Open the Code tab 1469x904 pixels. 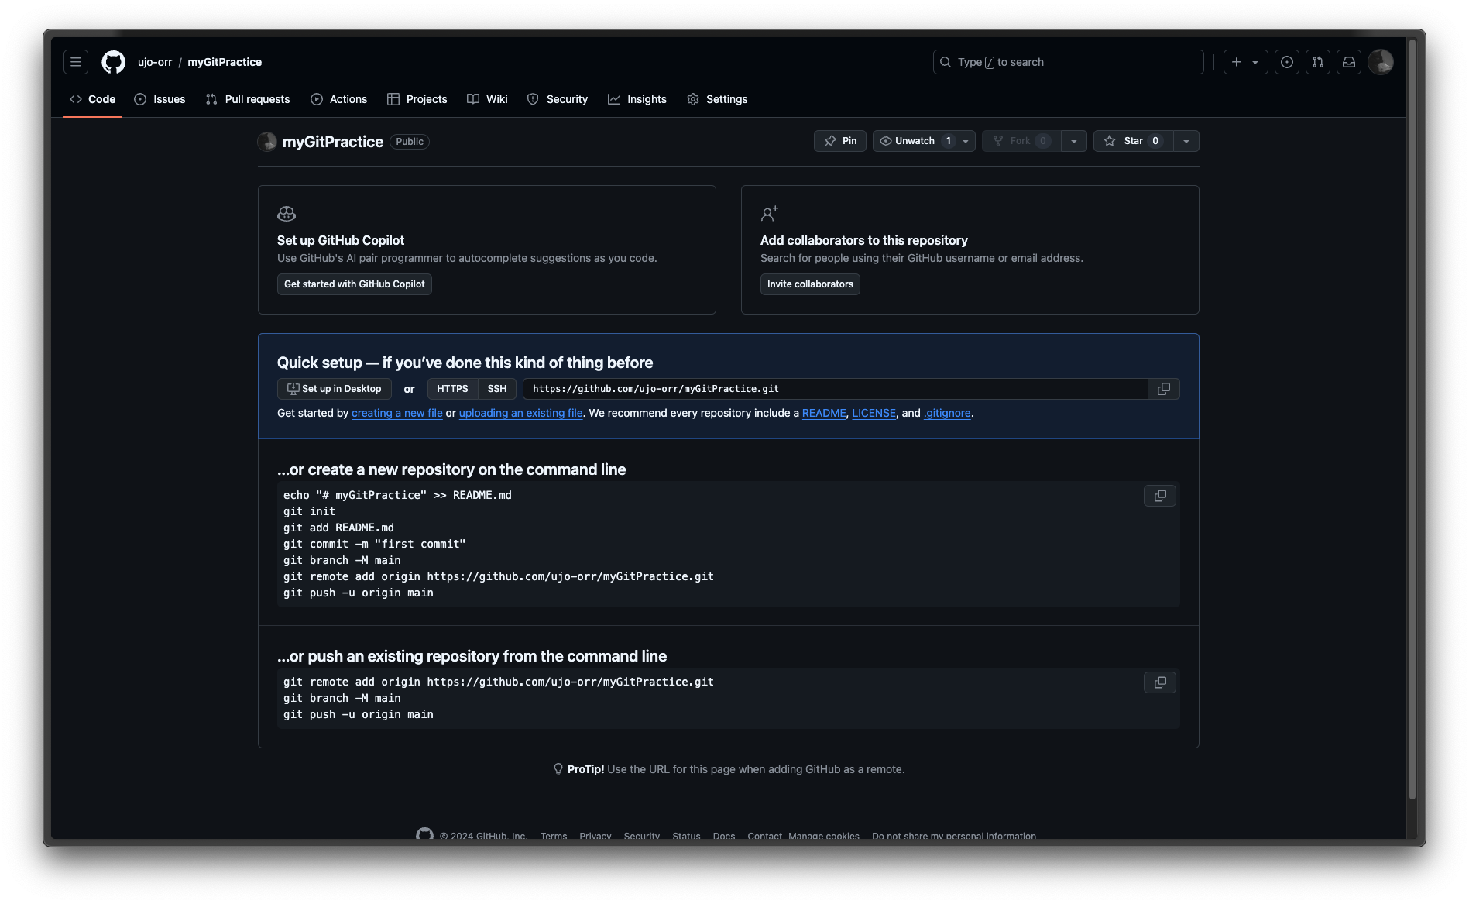coord(93,99)
